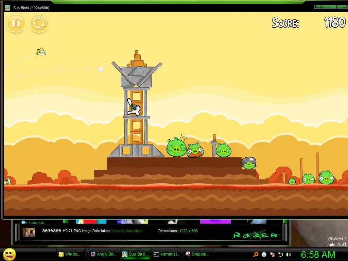Open the Start menu smiley button
348x261 pixels.
[x=10, y=255]
